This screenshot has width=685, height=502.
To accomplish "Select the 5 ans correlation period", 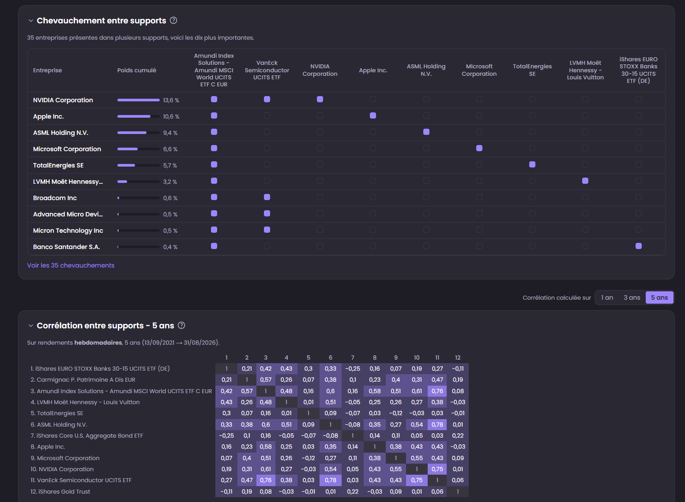I will [659, 297].
